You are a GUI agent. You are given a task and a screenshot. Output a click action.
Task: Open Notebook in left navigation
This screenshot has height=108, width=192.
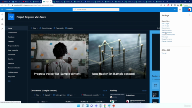click(11, 37)
